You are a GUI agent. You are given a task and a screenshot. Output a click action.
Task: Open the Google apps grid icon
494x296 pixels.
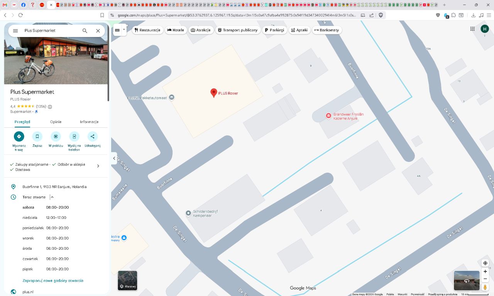472,29
